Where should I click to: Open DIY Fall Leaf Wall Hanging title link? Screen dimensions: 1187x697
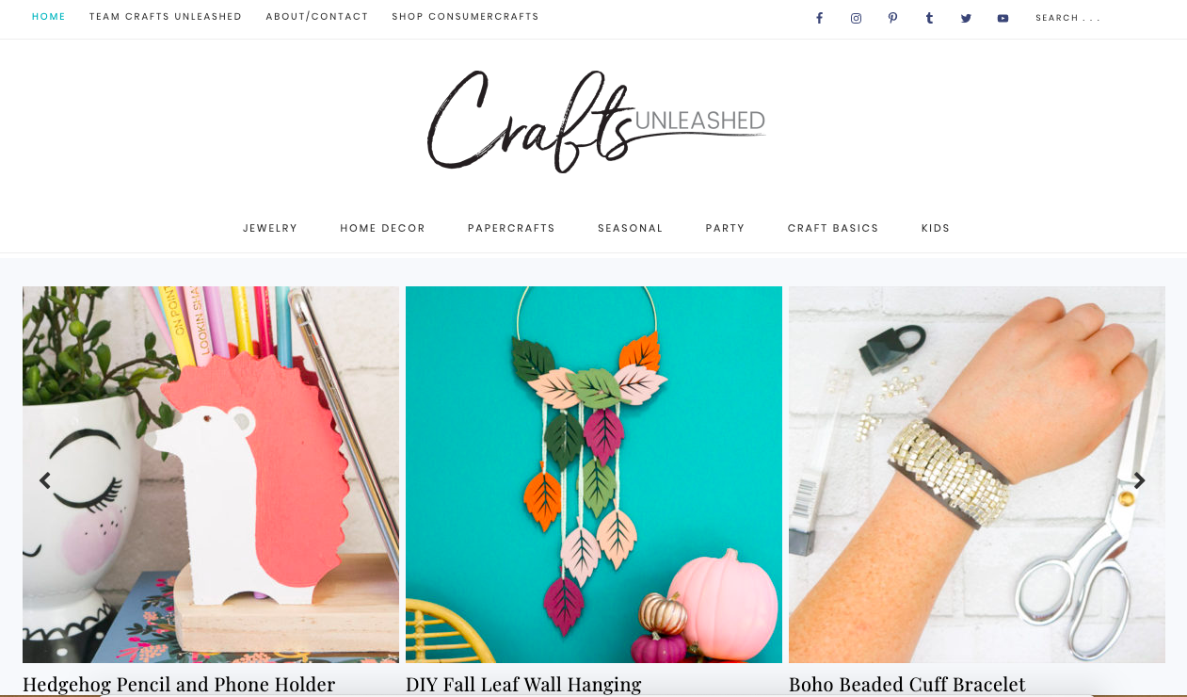(523, 685)
